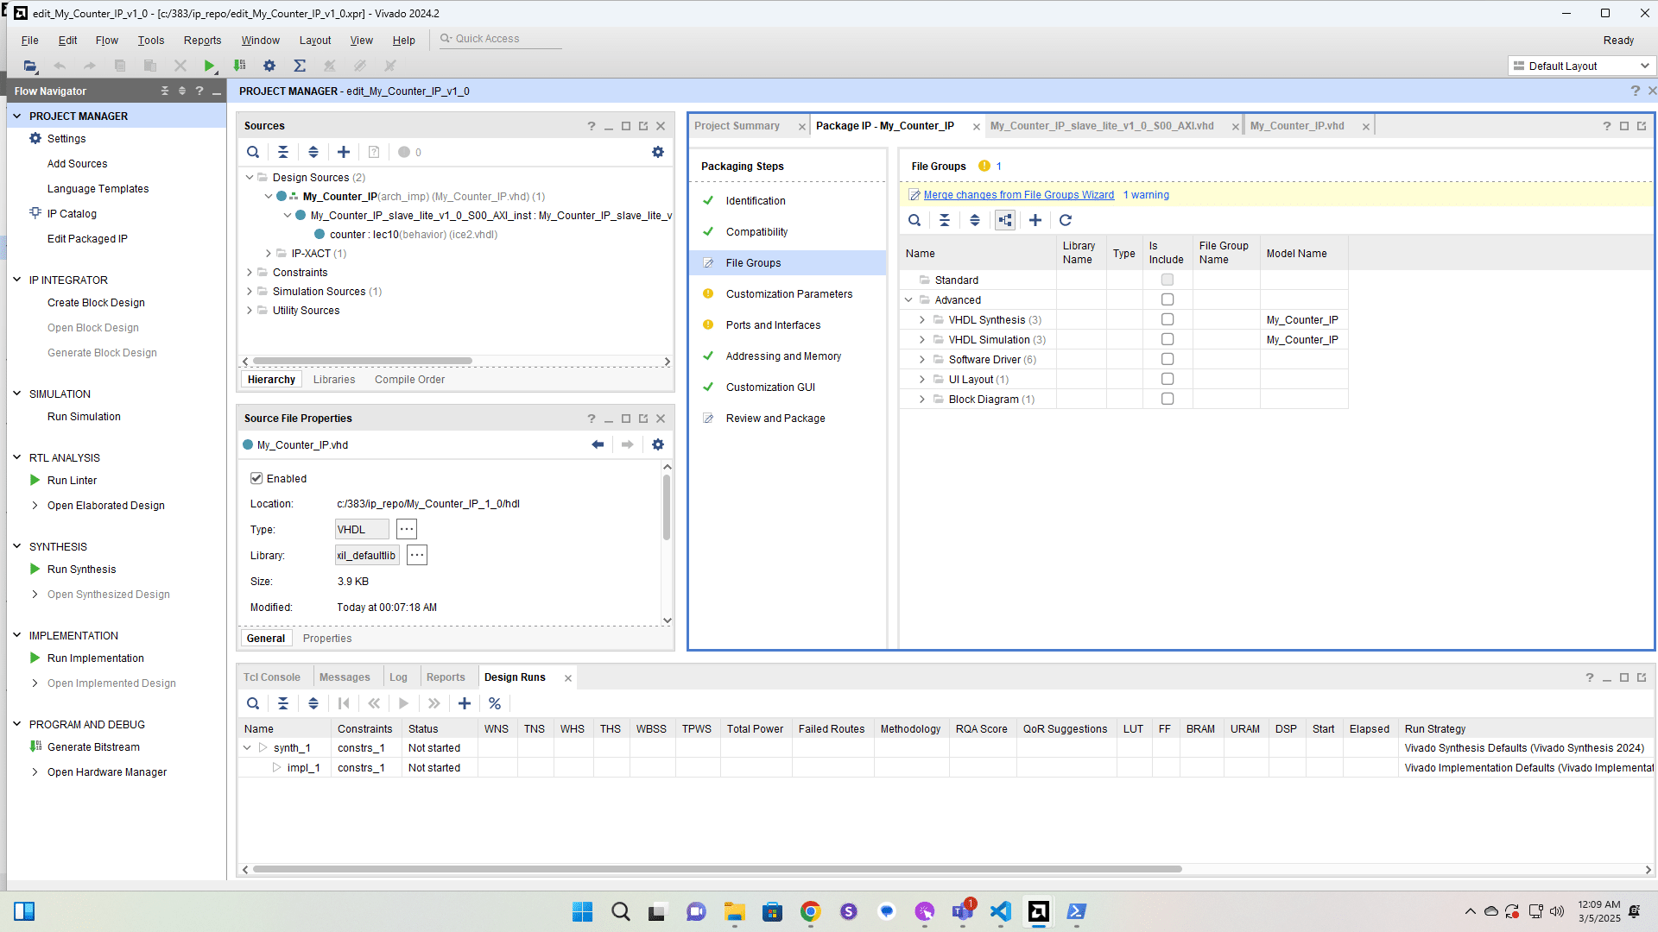Open the Flow menu
1658x932 pixels.
pos(106,40)
